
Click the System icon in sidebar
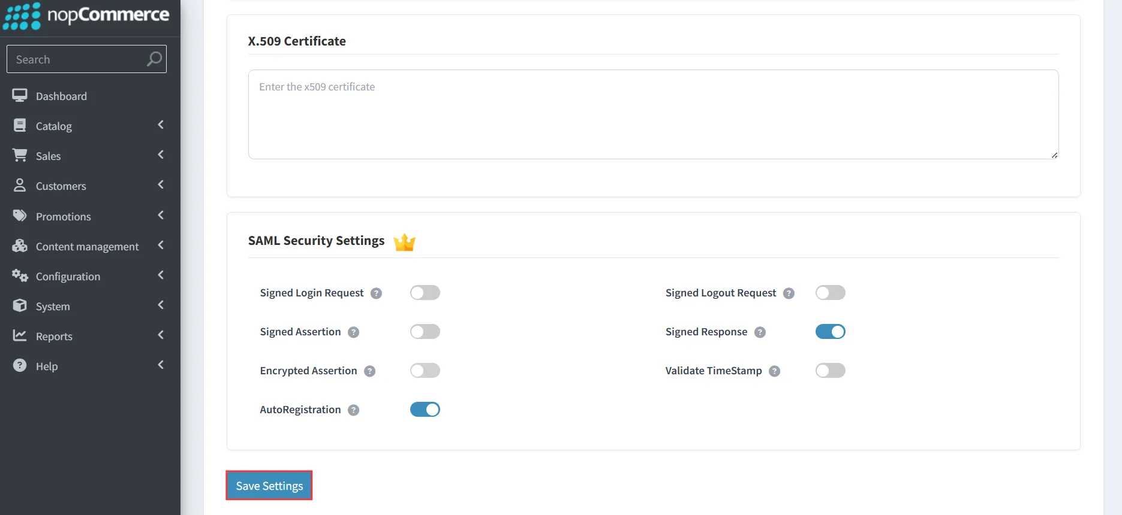(x=20, y=305)
